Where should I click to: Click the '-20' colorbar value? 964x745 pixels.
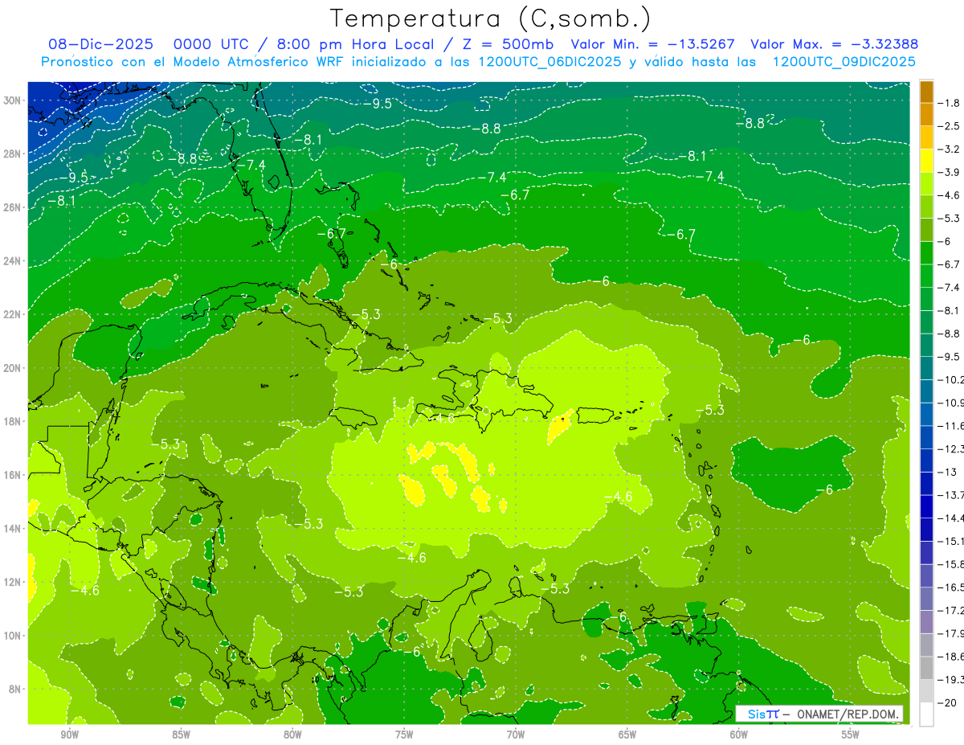[x=948, y=702]
